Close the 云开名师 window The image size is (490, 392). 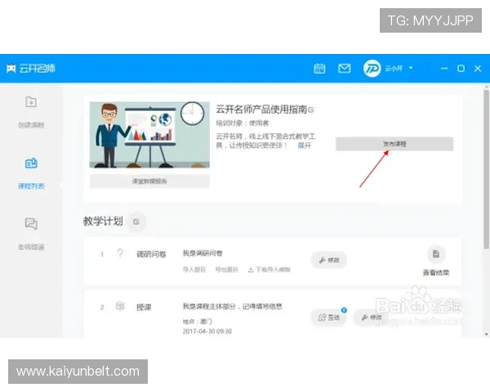[478, 68]
